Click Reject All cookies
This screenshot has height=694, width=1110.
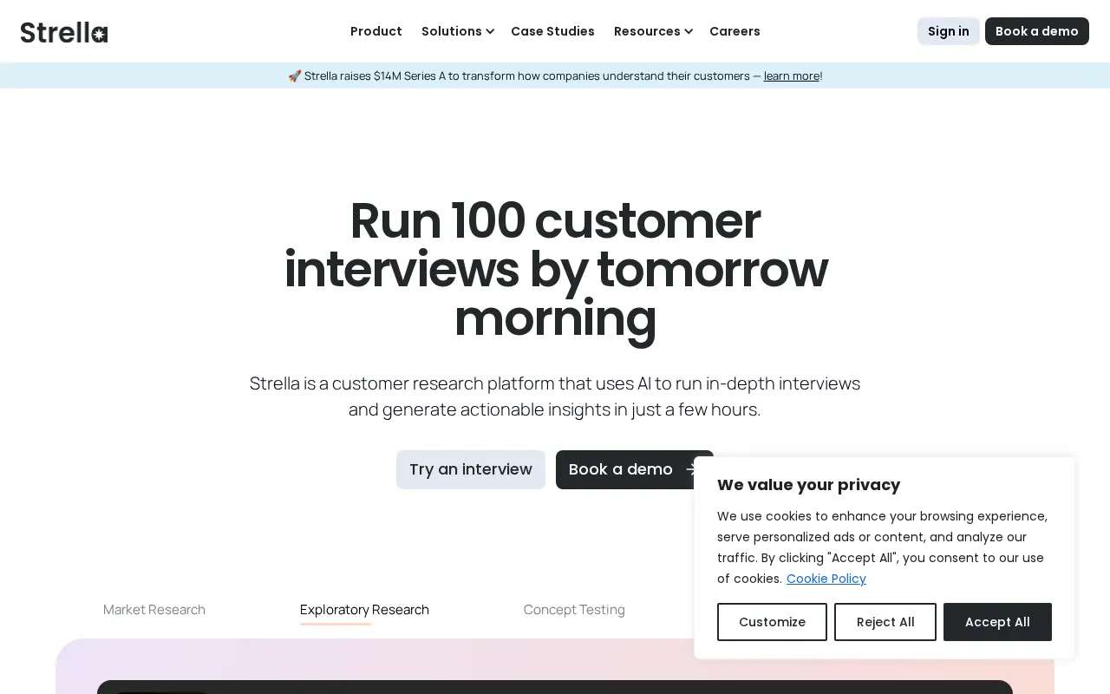(885, 622)
